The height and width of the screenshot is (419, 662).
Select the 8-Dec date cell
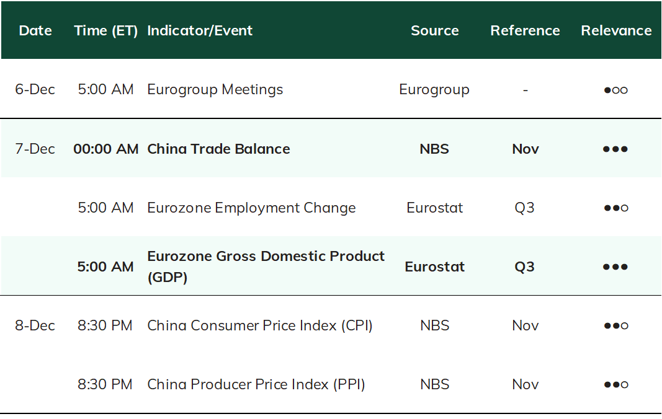[x=35, y=325]
